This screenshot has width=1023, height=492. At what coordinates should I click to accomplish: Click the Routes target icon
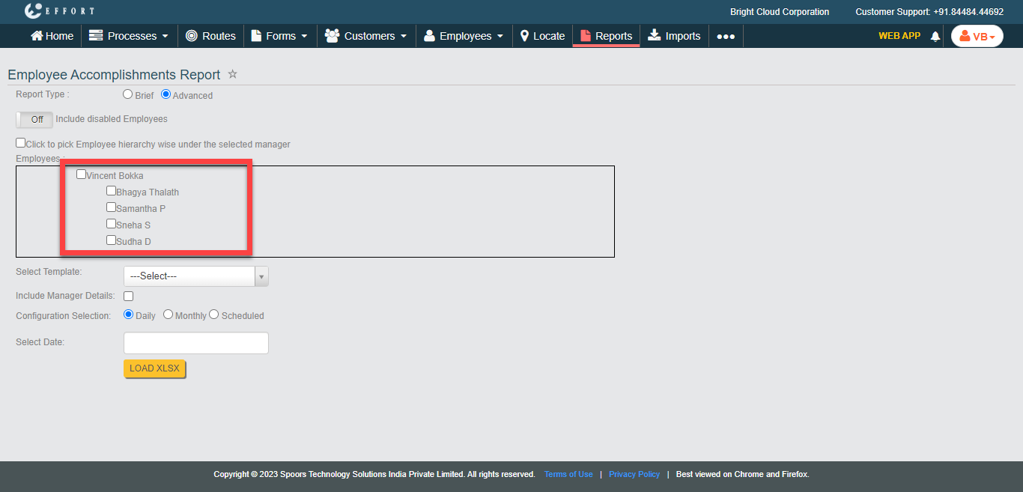[192, 36]
